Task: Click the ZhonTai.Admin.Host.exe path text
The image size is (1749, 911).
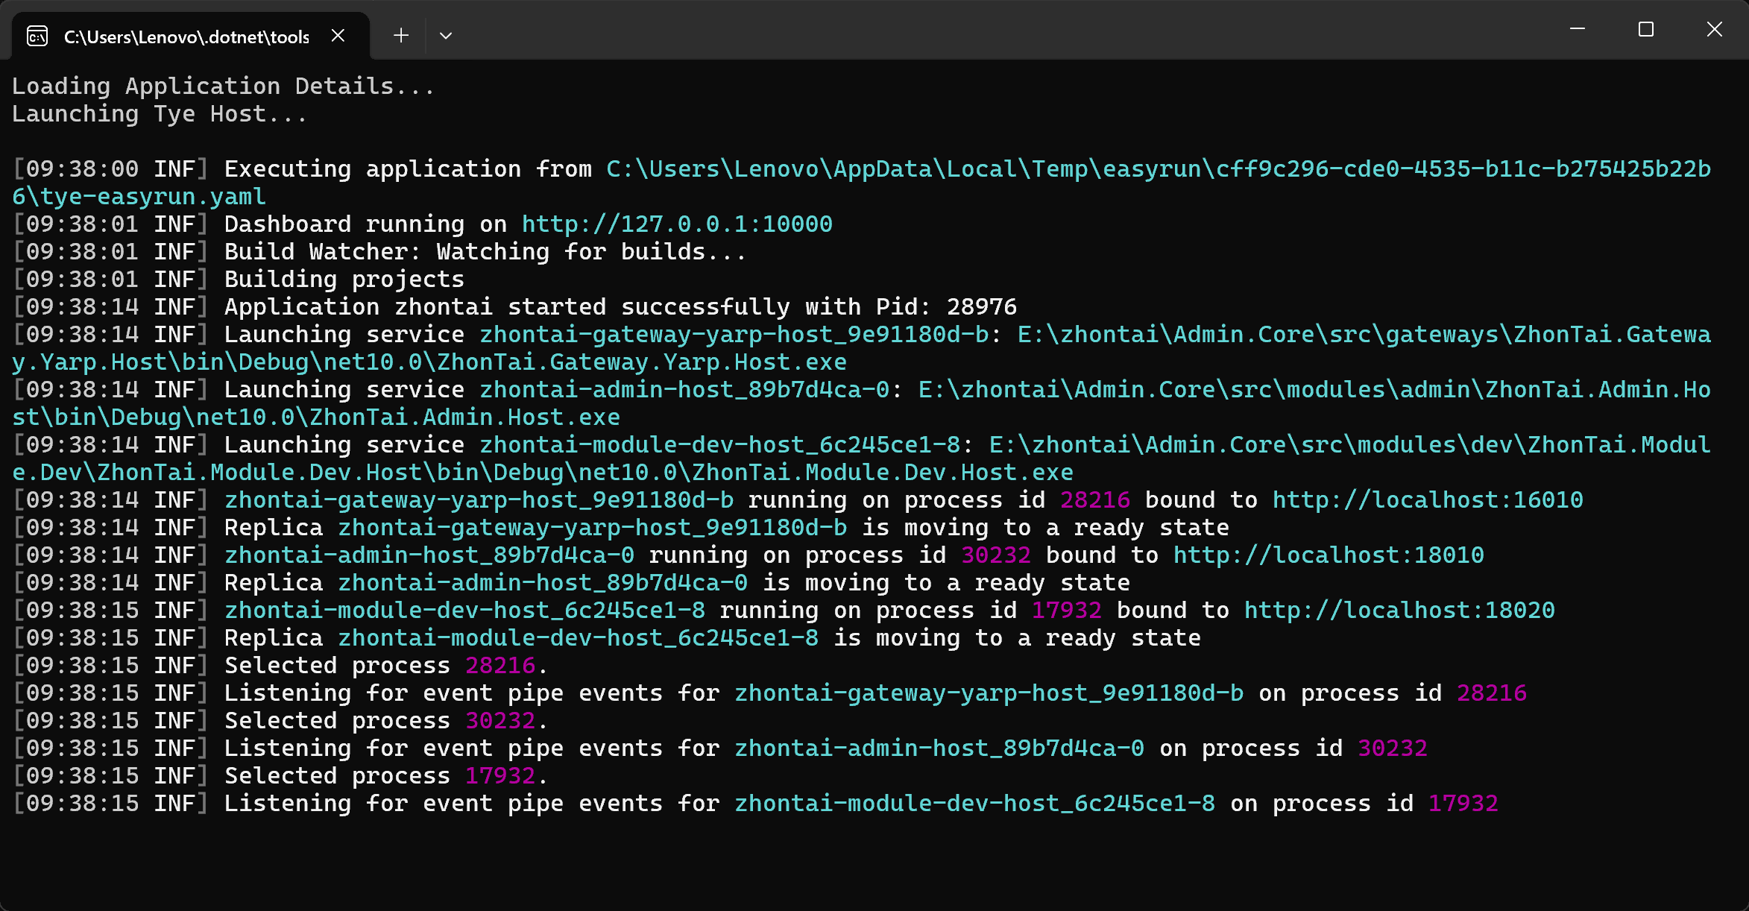Action: coord(464,417)
